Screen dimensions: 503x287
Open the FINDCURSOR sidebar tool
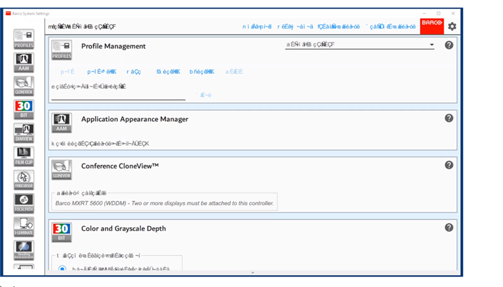(x=24, y=180)
